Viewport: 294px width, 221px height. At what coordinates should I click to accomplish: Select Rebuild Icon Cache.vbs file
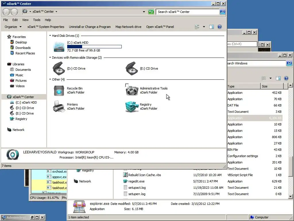coord(145,175)
